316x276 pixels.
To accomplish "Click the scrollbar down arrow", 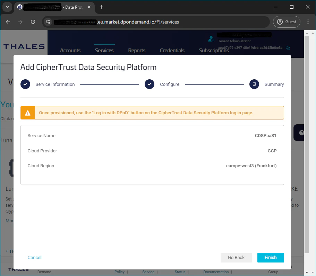I will click(x=307, y=273).
